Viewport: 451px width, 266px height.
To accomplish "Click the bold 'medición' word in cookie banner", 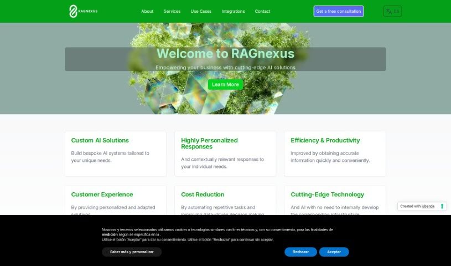I will tap(110, 234).
